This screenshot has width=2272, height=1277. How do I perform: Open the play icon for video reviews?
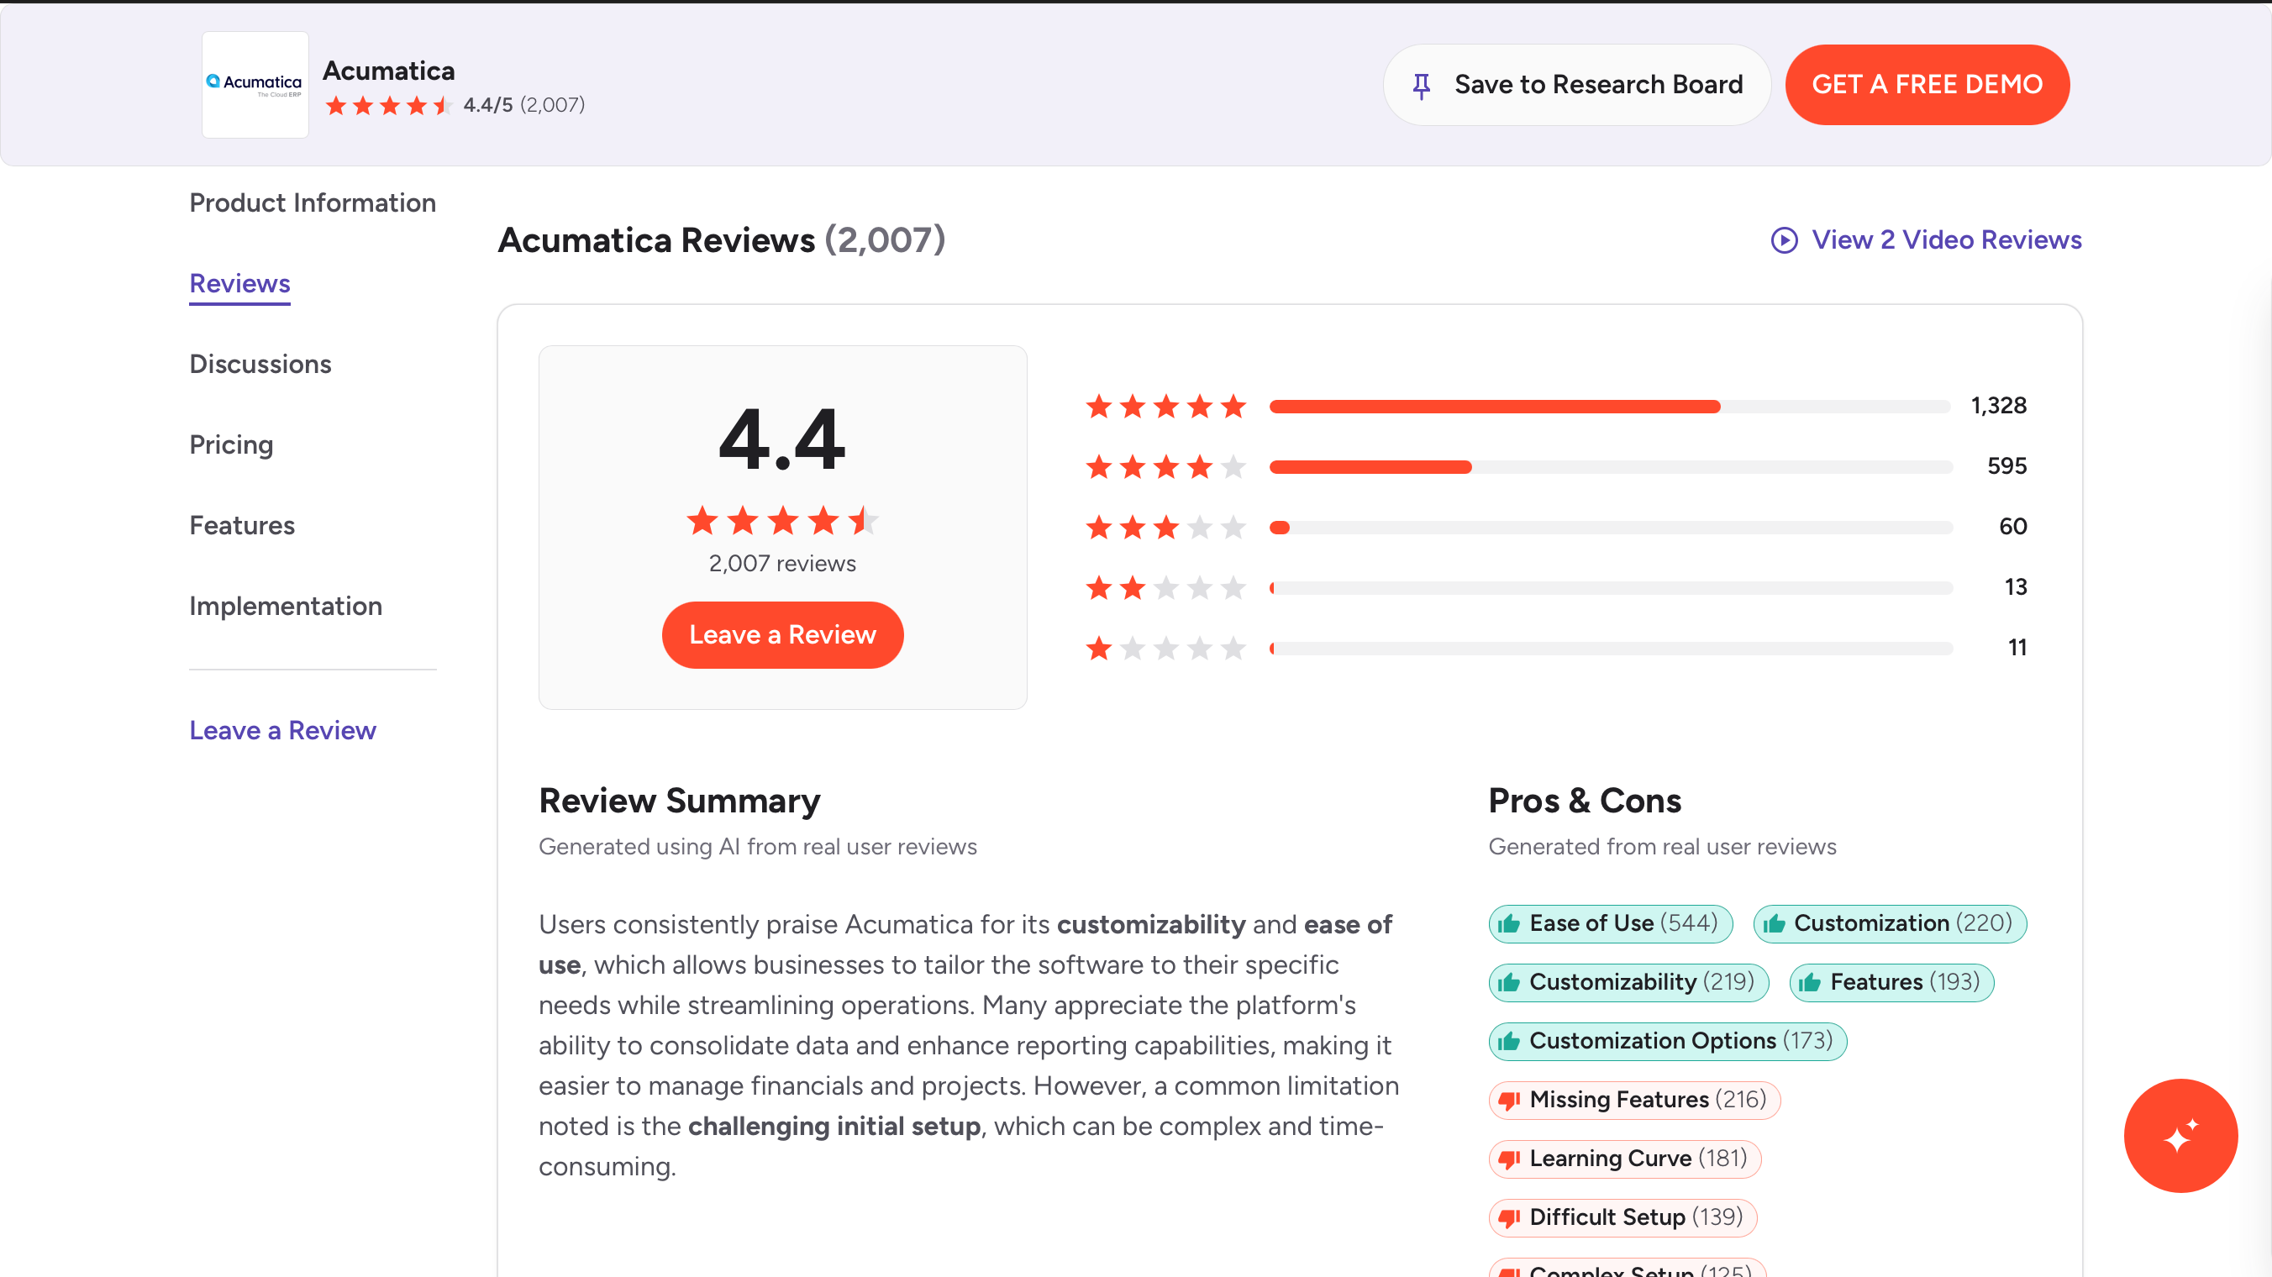1783,240
